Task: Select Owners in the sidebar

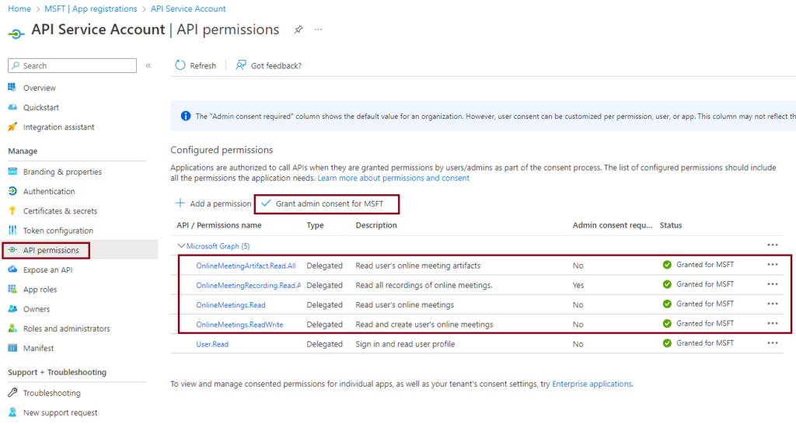Action: pyautogui.click(x=36, y=309)
